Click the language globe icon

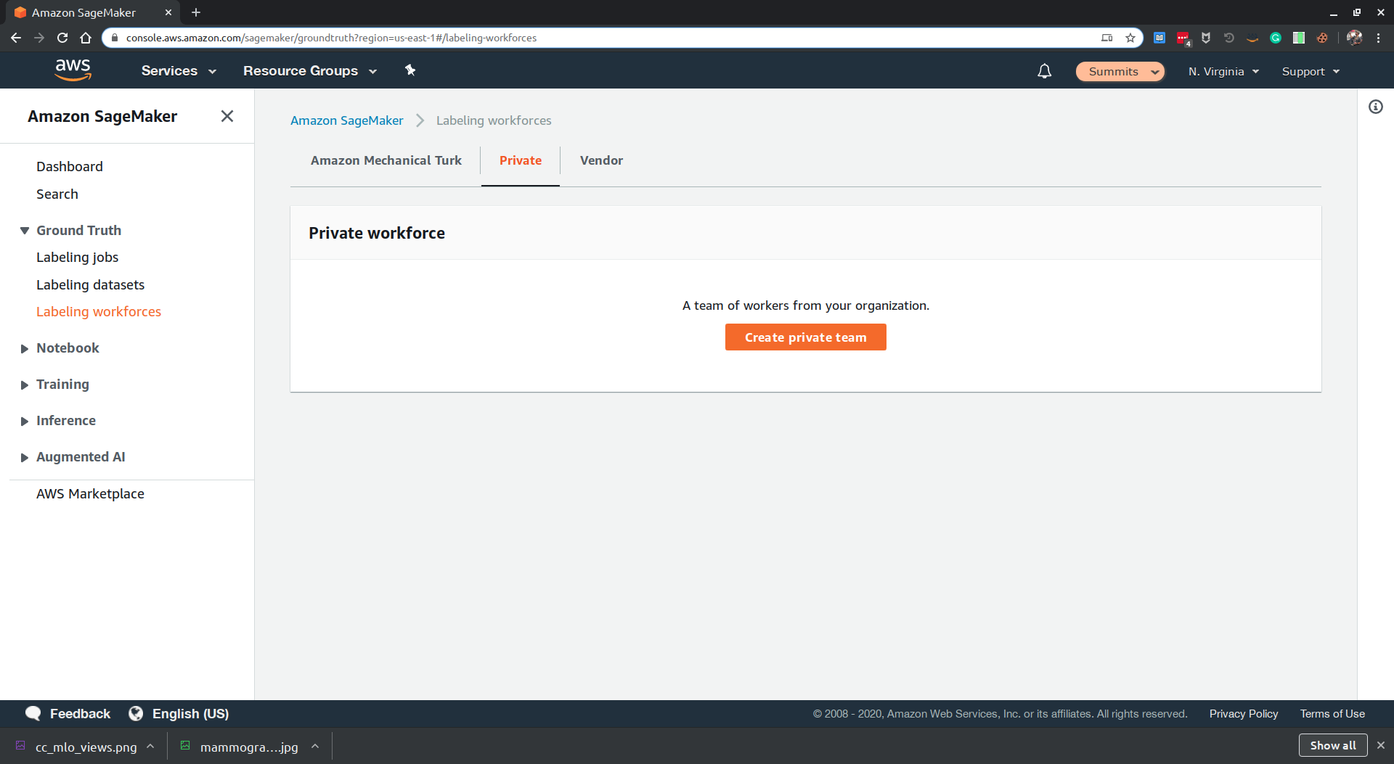[136, 713]
